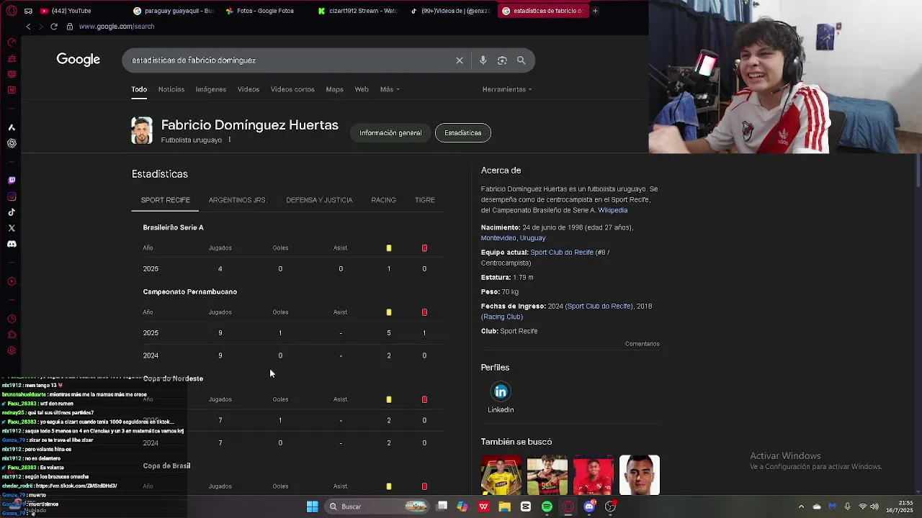Expand the Herramientas dropdown

pos(507,89)
